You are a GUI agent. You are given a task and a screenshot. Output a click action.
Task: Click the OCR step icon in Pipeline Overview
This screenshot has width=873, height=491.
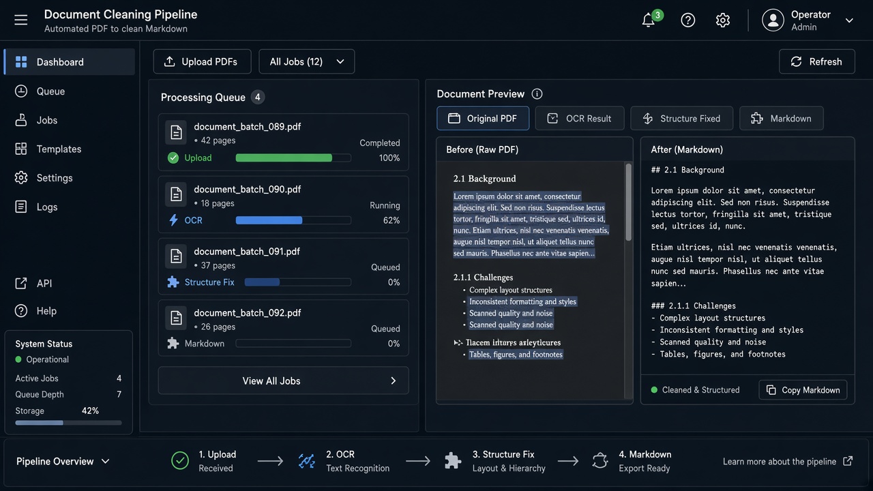tap(307, 462)
